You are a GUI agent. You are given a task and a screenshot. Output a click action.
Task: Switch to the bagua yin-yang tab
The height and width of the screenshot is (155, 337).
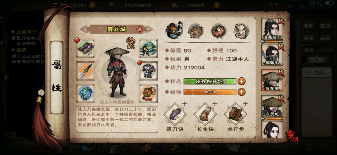click(x=218, y=31)
